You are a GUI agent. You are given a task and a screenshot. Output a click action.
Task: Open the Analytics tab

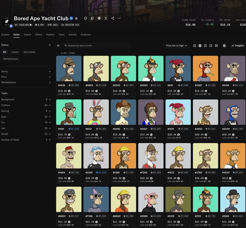pos(86,34)
